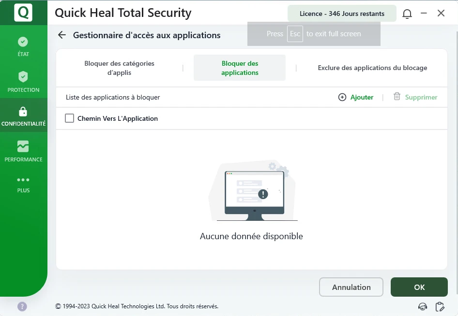The width and height of the screenshot is (458, 316).
Task: Confirm with the OK button
Action: (x=419, y=287)
